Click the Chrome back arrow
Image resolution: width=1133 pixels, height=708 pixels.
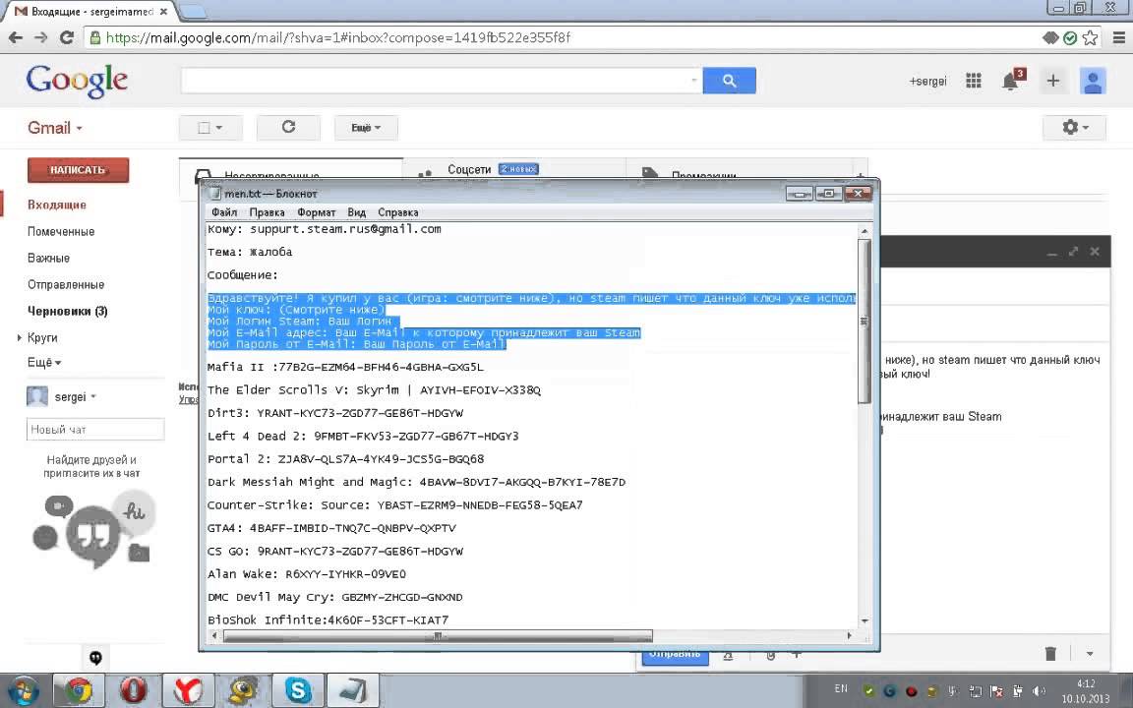click(x=15, y=37)
